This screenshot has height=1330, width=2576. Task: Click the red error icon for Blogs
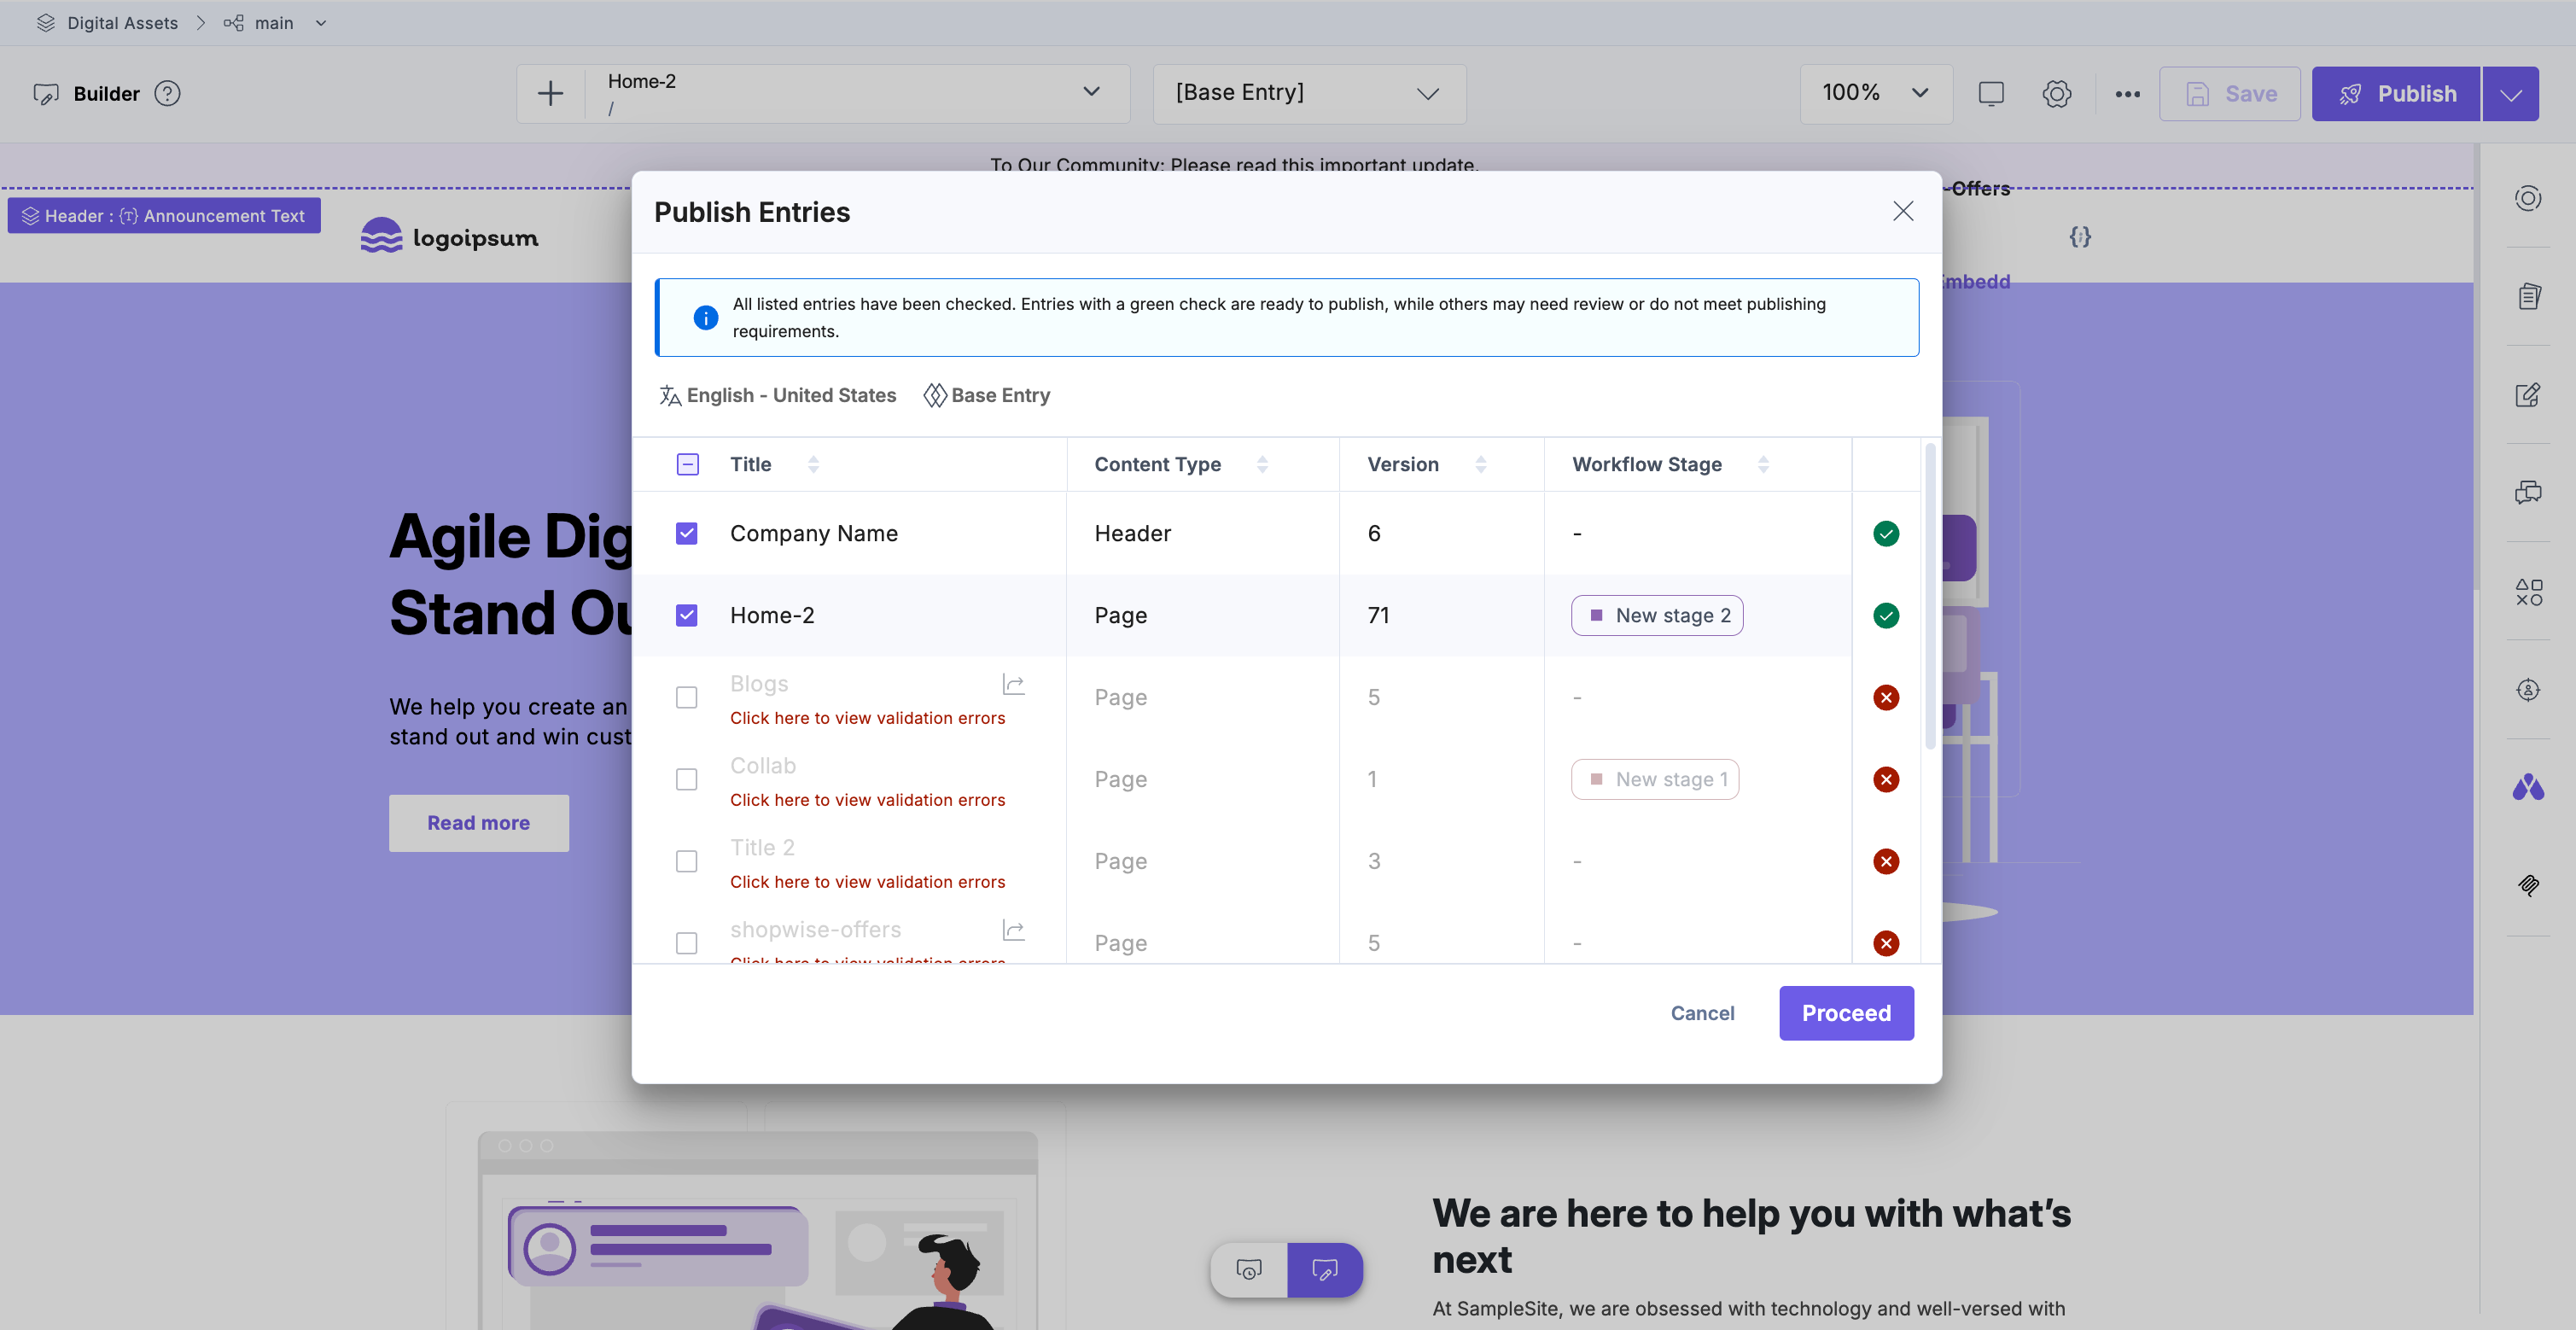point(1885,697)
